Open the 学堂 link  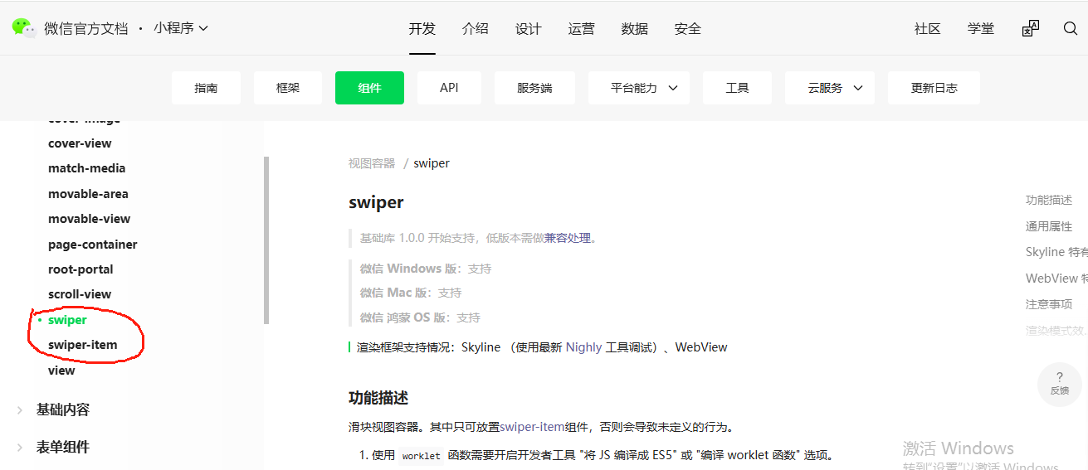pyautogui.click(x=981, y=28)
